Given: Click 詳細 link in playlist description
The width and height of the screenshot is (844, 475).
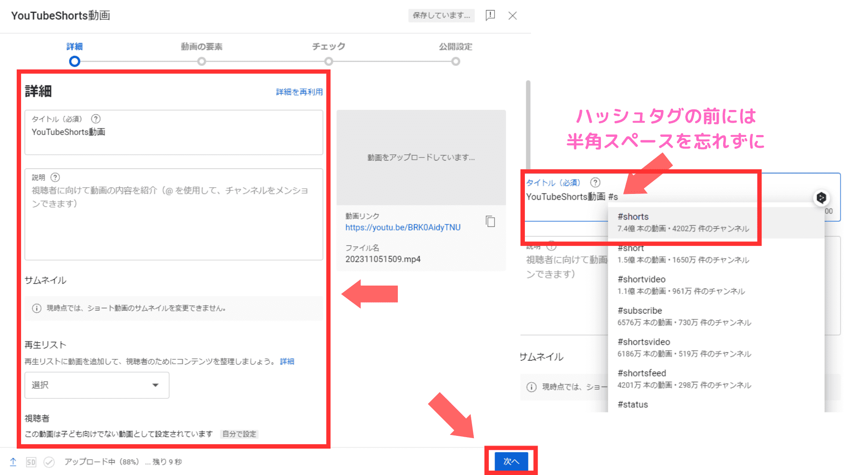Looking at the screenshot, I should [x=287, y=362].
